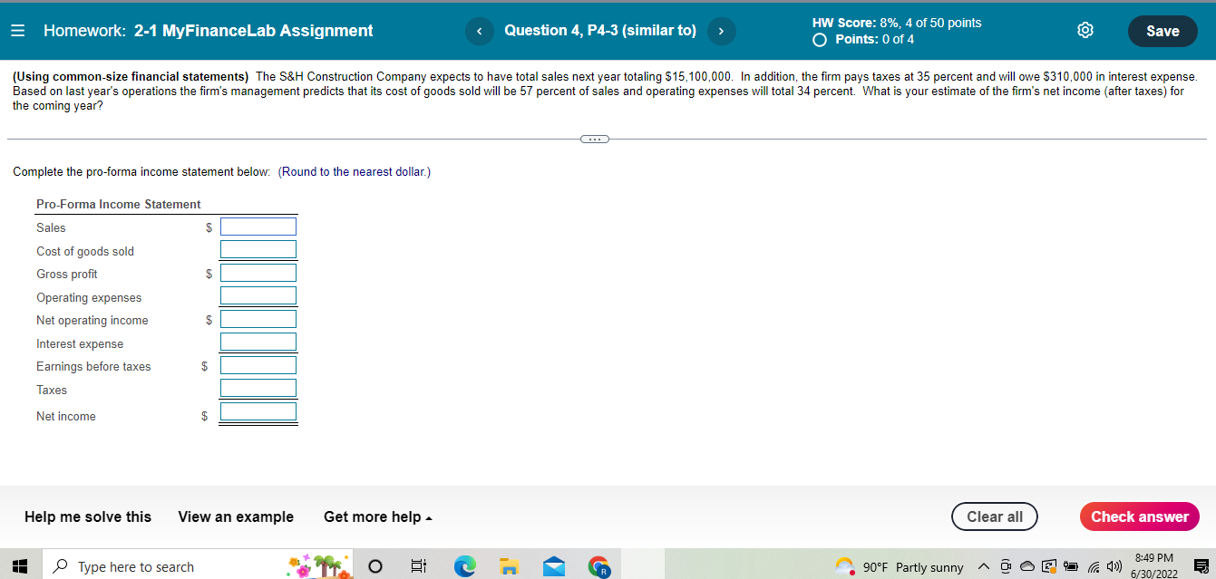Click the OneDrive cloud icon in system tray
This screenshot has width=1216, height=579.
(x=1027, y=566)
